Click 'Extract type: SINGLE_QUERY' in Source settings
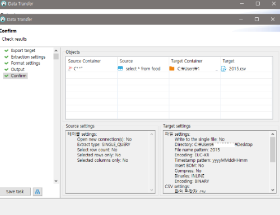 [x=104, y=145]
